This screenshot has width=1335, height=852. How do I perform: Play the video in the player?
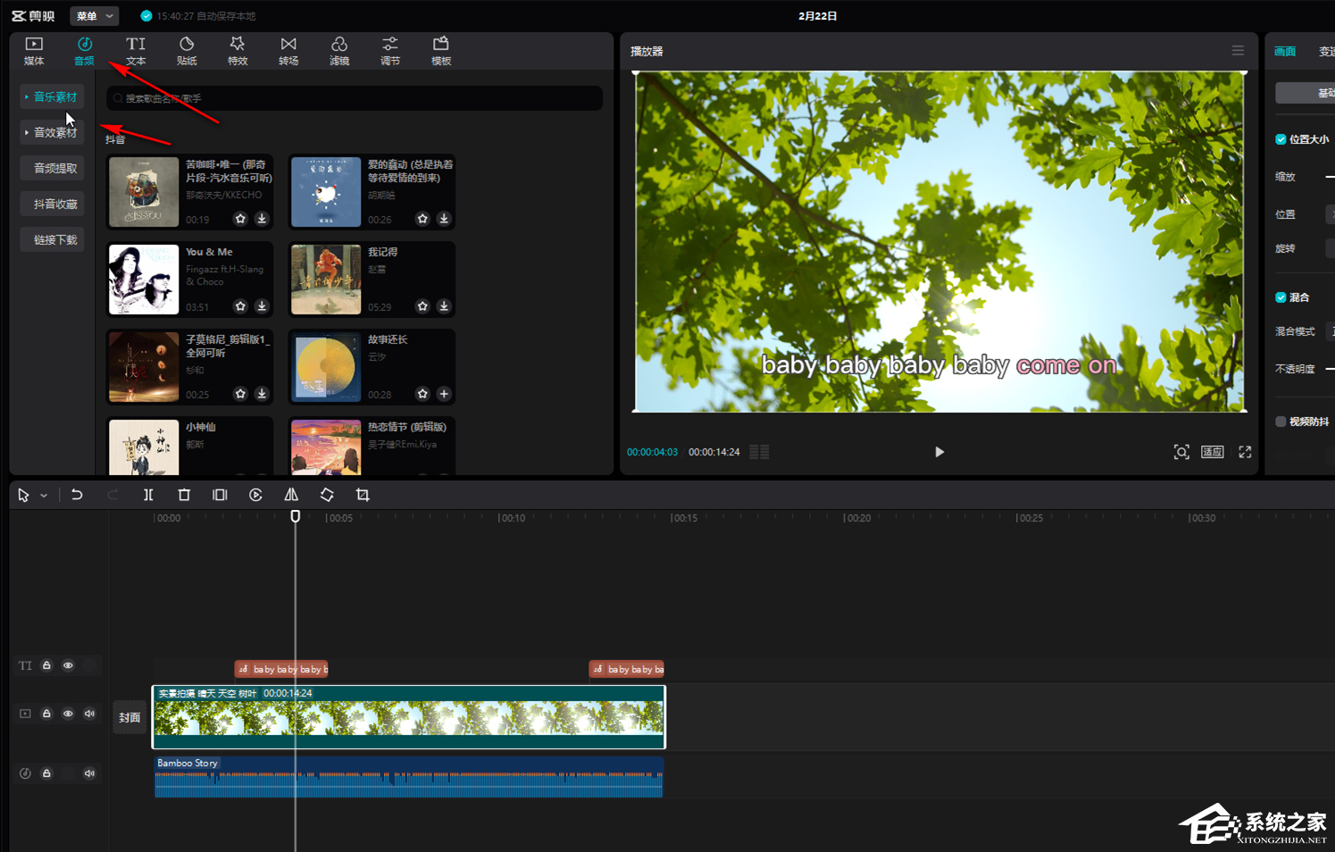(939, 452)
